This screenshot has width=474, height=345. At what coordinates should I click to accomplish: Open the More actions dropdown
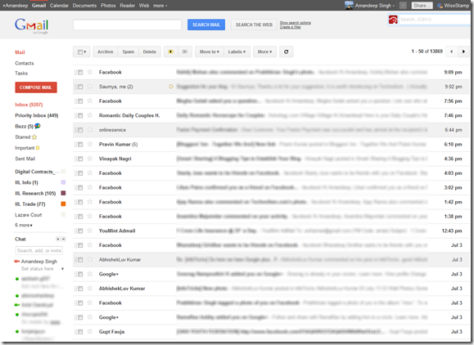coord(264,52)
